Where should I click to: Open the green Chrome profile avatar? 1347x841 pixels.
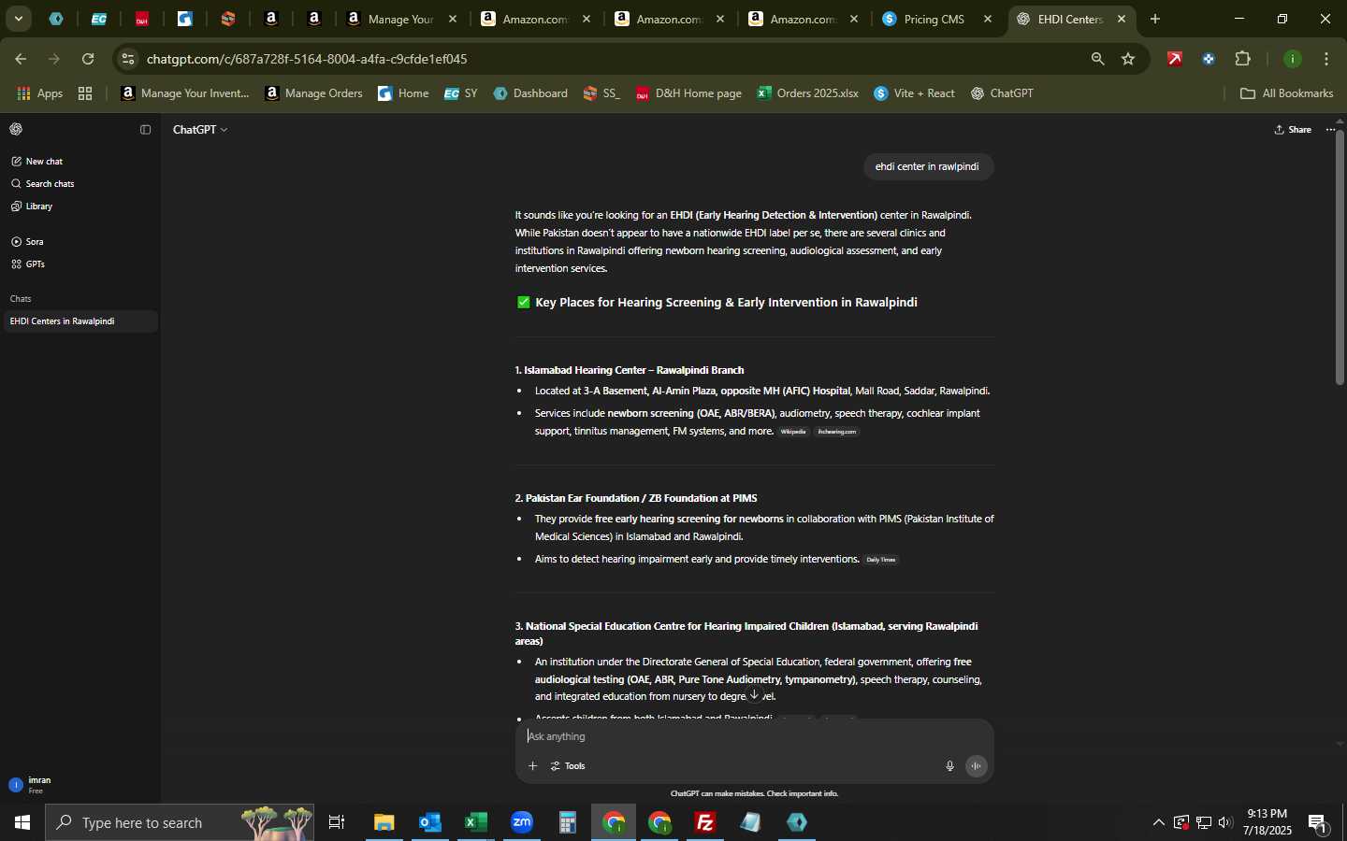[x=1294, y=59]
